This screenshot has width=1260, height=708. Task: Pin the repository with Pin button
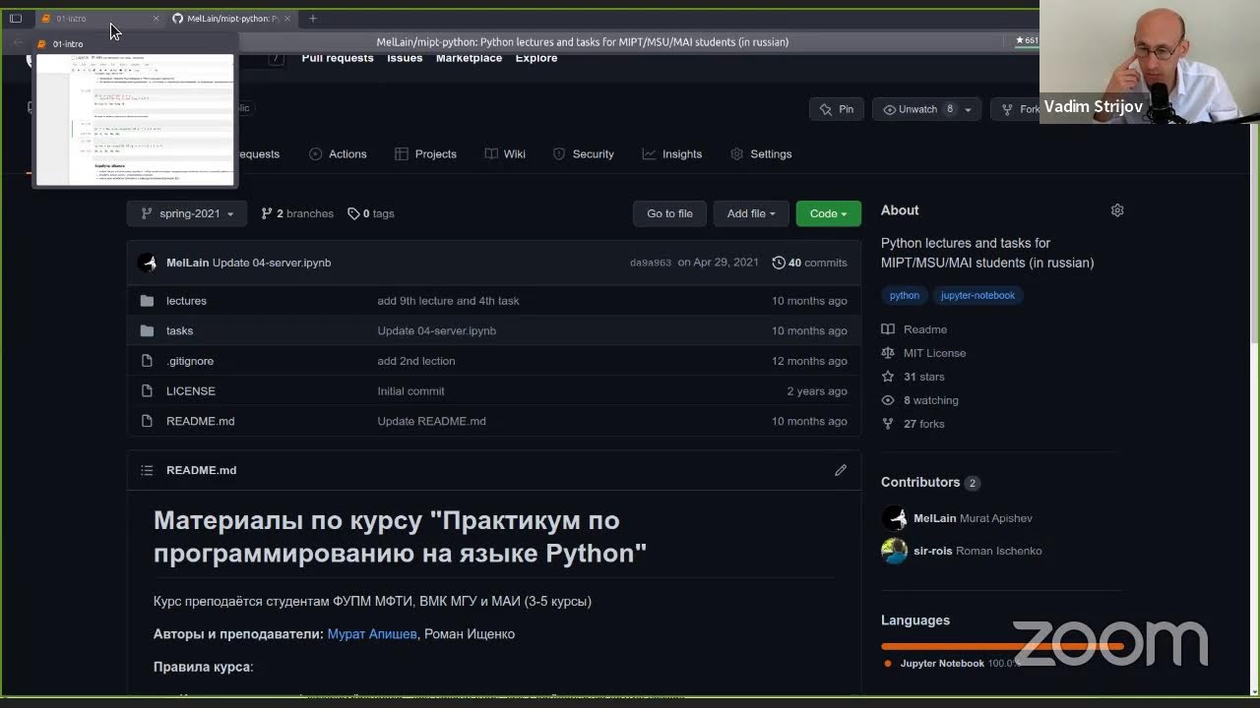pyautogui.click(x=837, y=109)
